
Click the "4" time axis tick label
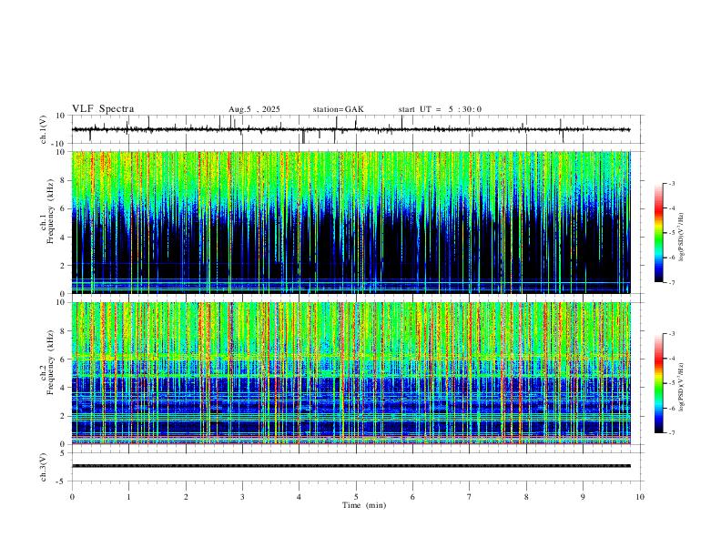[x=299, y=497]
